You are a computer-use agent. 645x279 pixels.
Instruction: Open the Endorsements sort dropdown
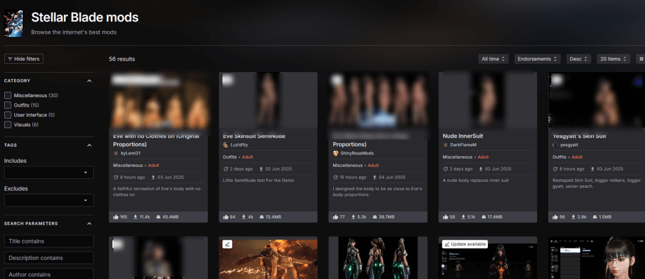537,59
